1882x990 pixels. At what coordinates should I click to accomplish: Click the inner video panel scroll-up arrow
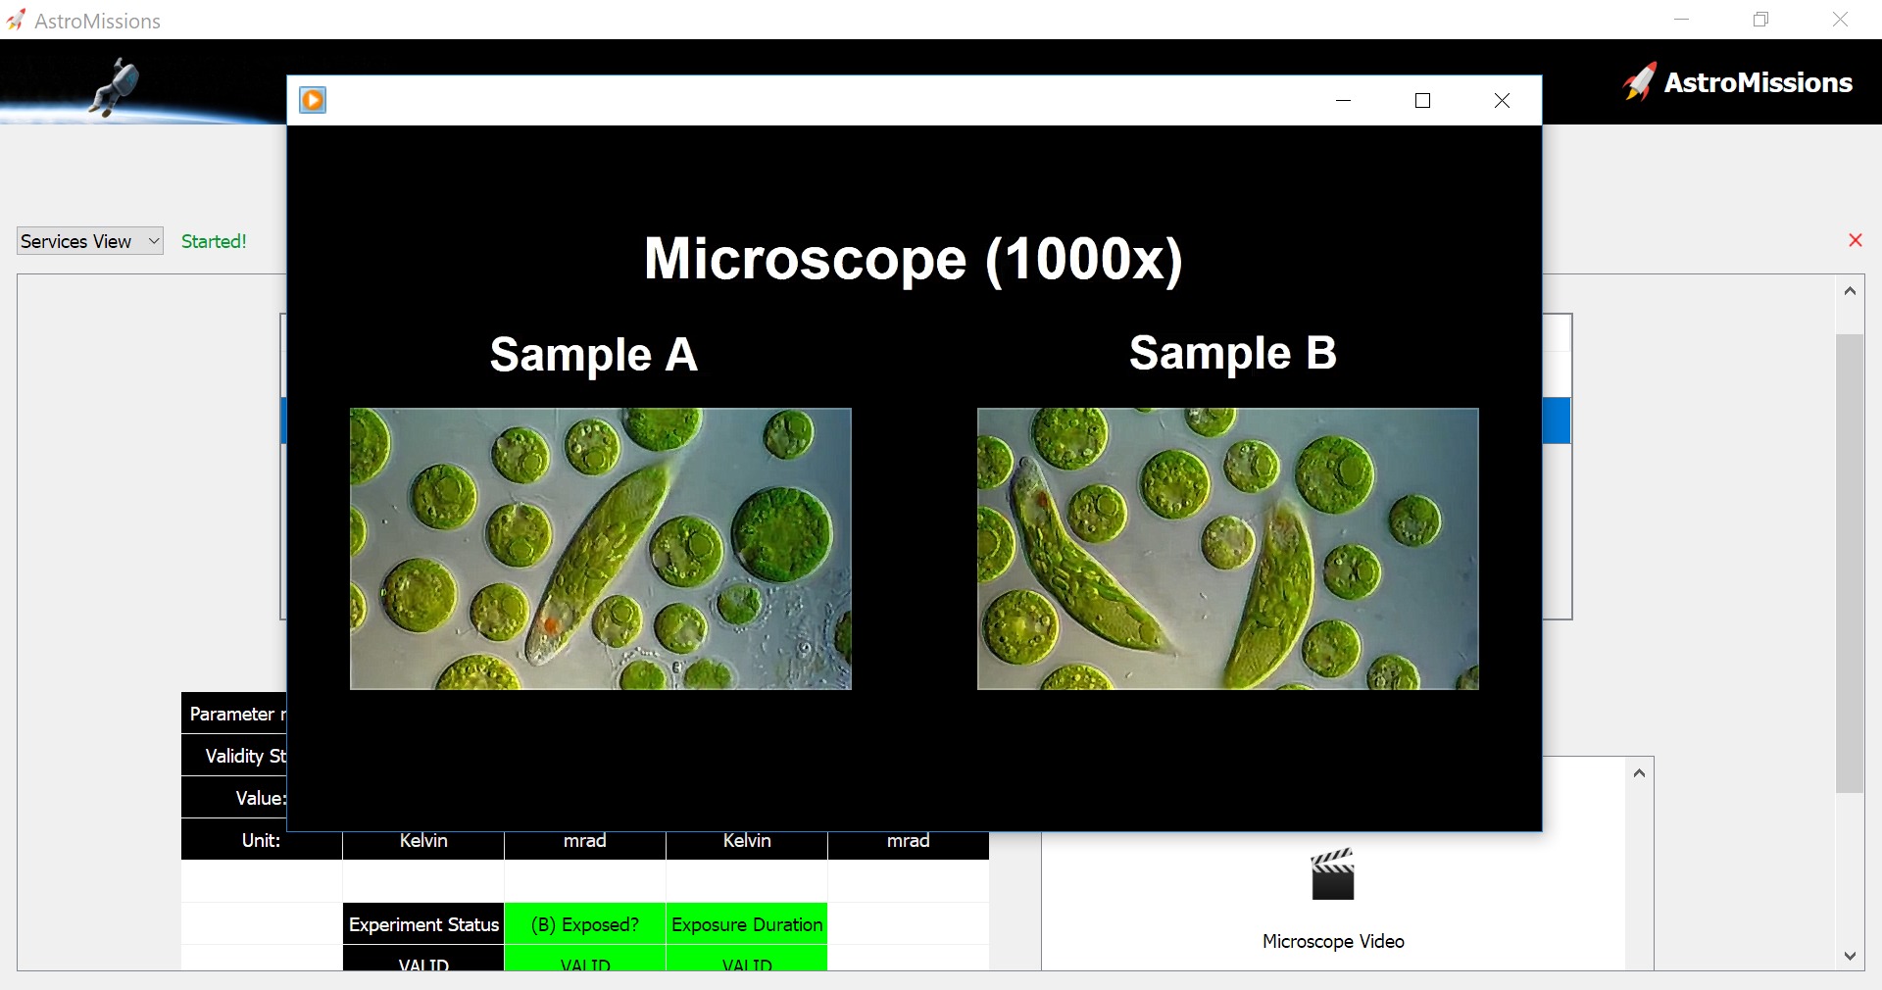(1639, 773)
